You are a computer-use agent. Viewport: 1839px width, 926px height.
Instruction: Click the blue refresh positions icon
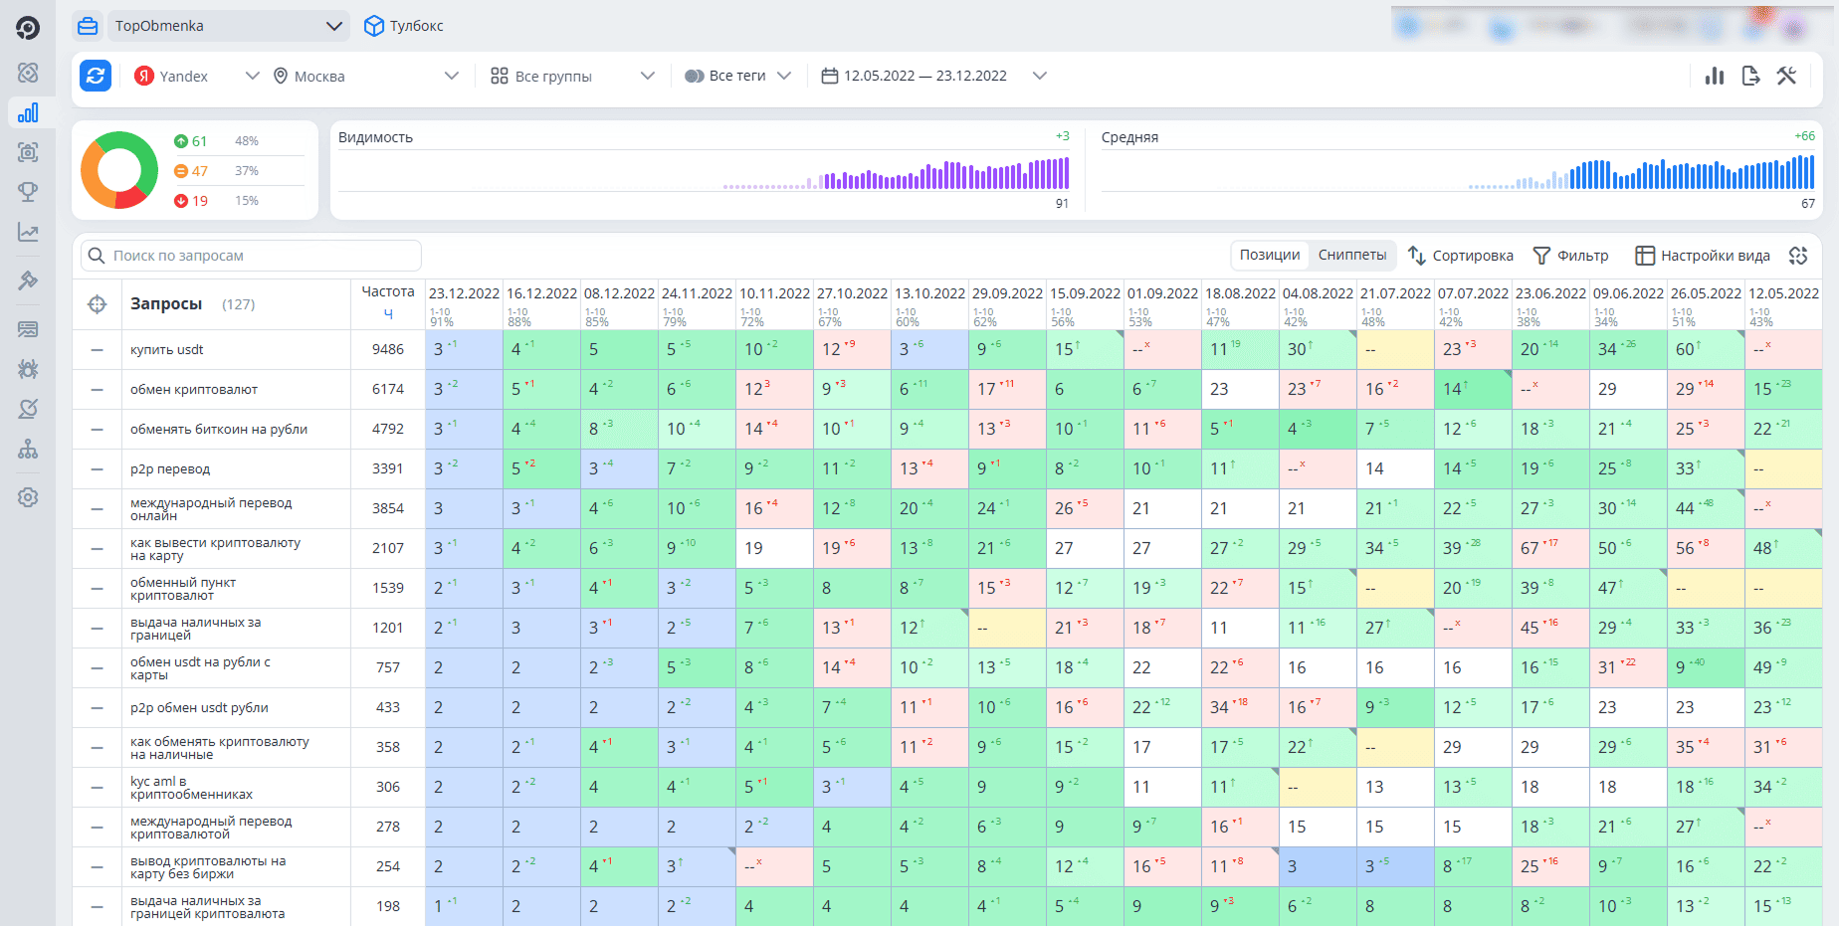(96, 76)
